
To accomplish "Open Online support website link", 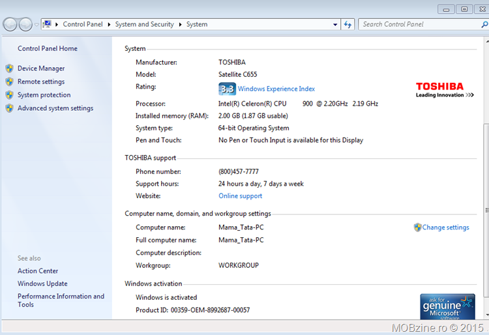I will point(240,196).
